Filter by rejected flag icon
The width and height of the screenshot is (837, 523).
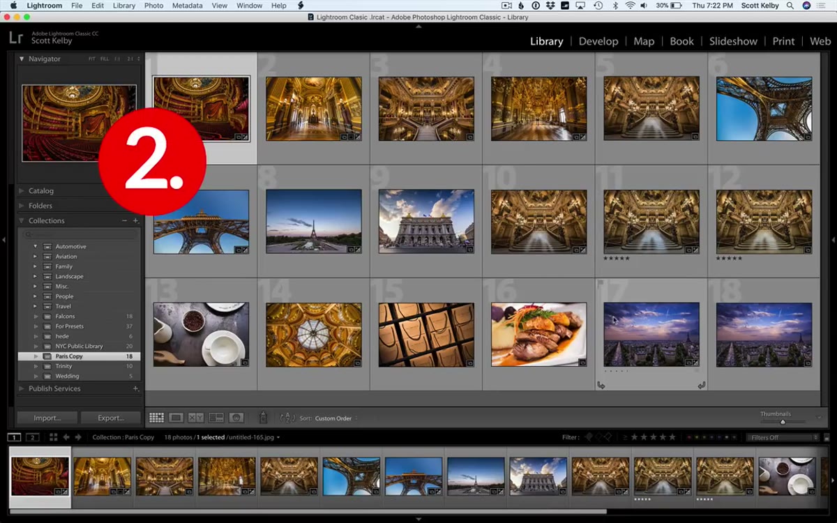point(608,437)
